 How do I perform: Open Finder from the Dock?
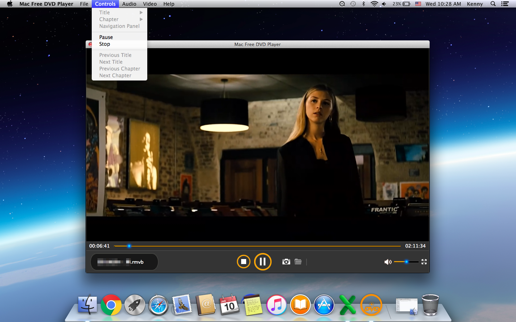coord(87,305)
